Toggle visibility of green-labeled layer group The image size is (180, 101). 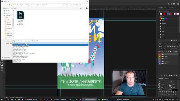[159, 59]
